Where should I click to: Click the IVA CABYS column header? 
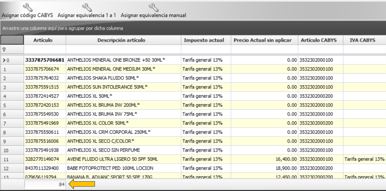362,40
